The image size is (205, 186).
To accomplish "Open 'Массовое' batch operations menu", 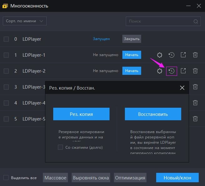I will 55,178.
